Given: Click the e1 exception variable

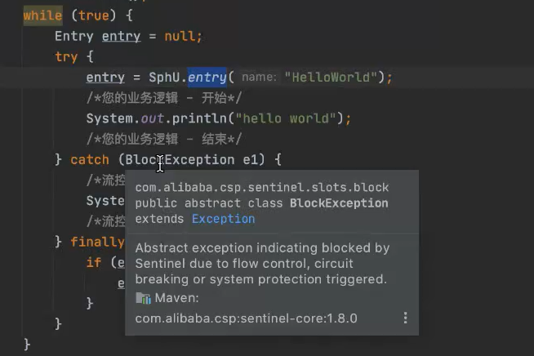Looking at the screenshot, I should (251, 159).
